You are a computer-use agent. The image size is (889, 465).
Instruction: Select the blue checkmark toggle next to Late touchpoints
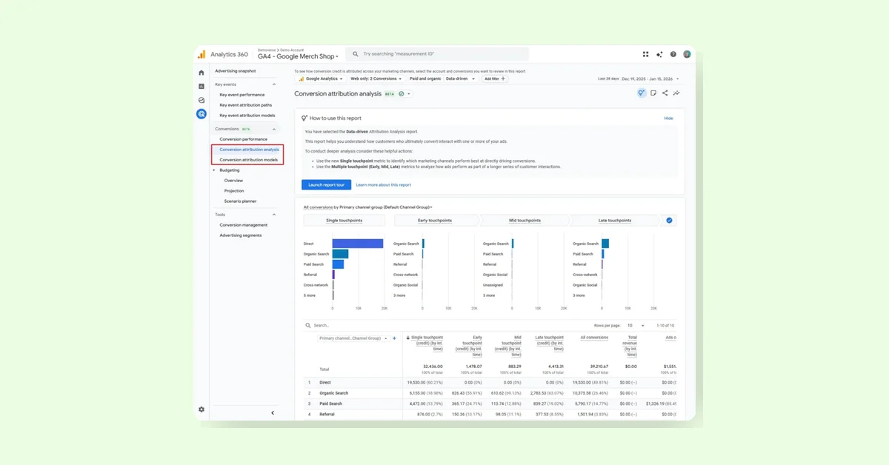pos(669,220)
